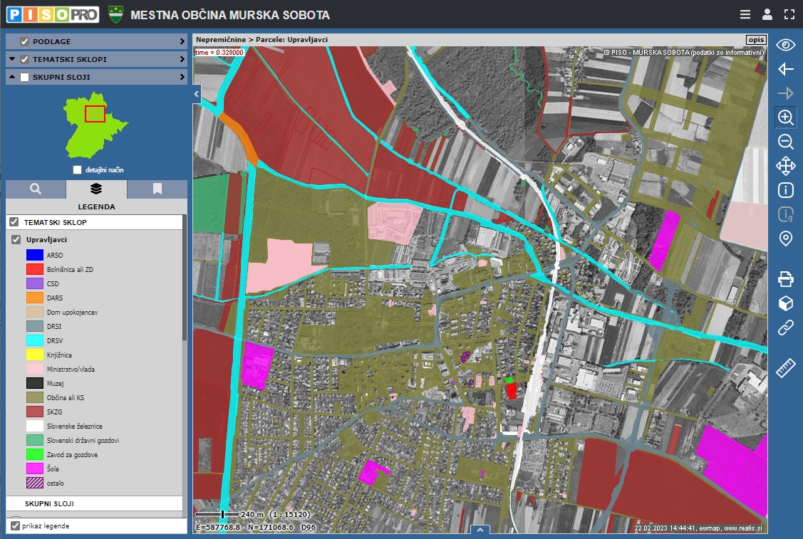Click the opis button
Screen dimensions: 803x539
coord(756,40)
